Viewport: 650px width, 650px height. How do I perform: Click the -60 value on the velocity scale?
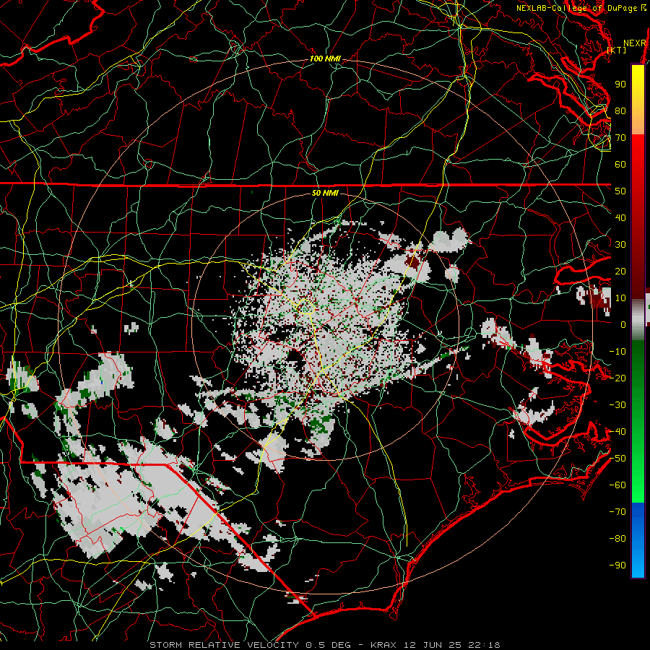pos(617,485)
